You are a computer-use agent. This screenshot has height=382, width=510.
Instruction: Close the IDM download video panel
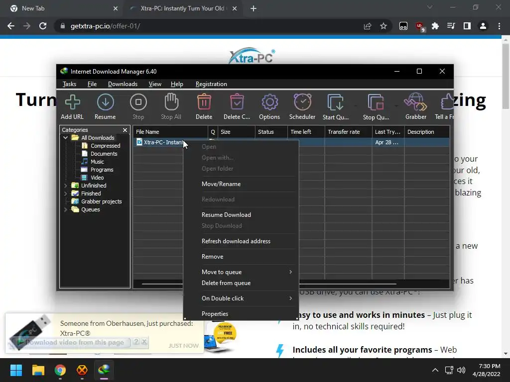[x=144, y=342]
